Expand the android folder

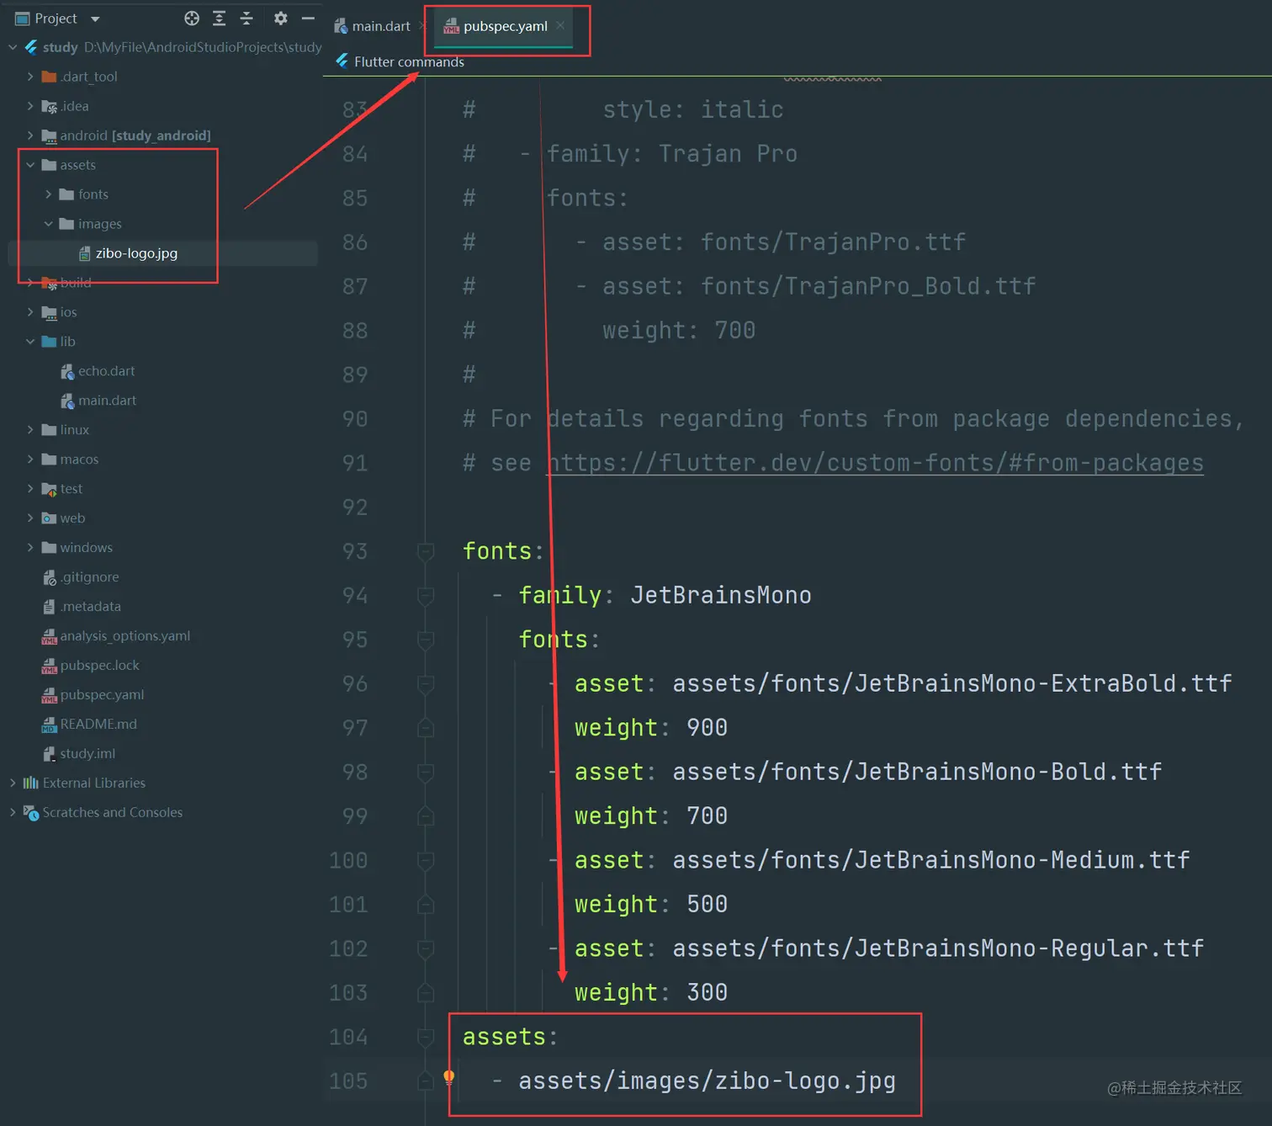pos(30,135)
